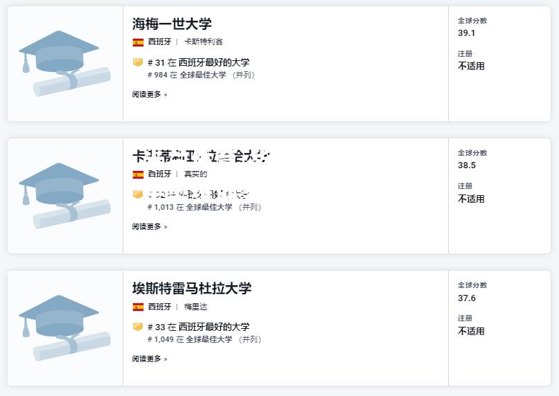Click 阅读更多 in the 38.5 score card
Screen dimensions: 559x396
click(x=150, y=226)
